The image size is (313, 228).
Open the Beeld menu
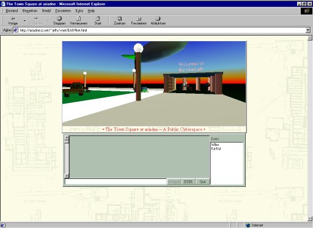(46, 11)
